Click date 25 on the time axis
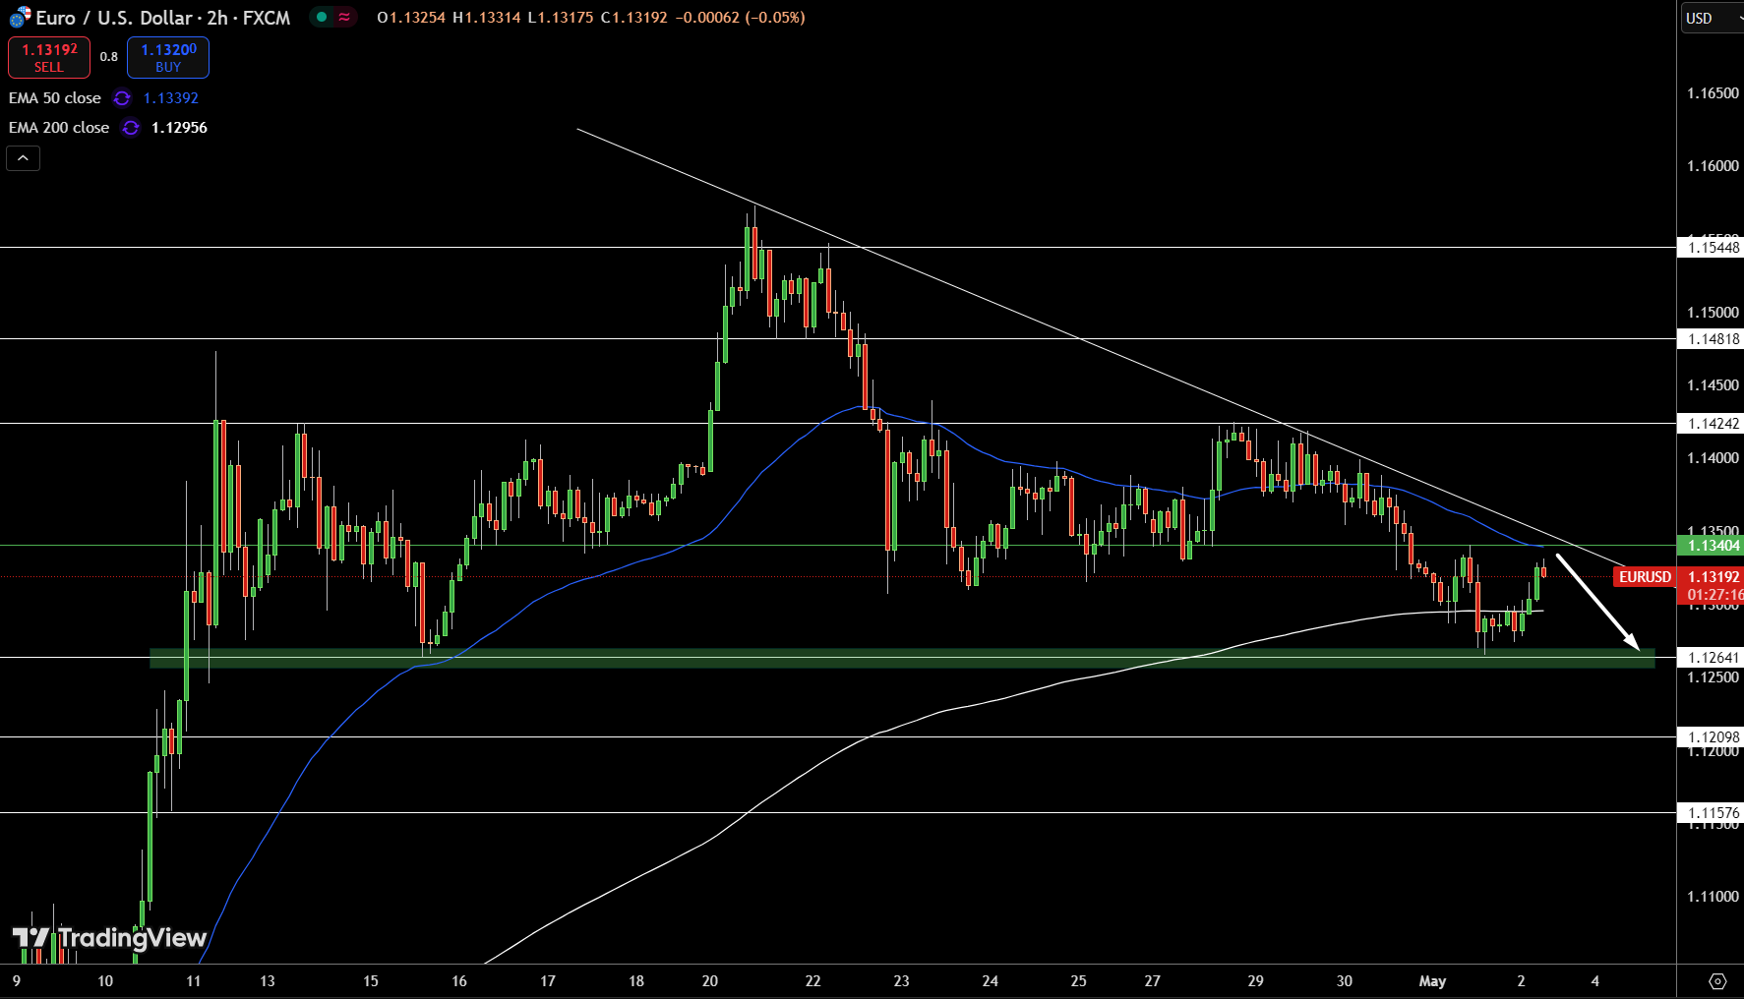 click(x=1078, y=981)
